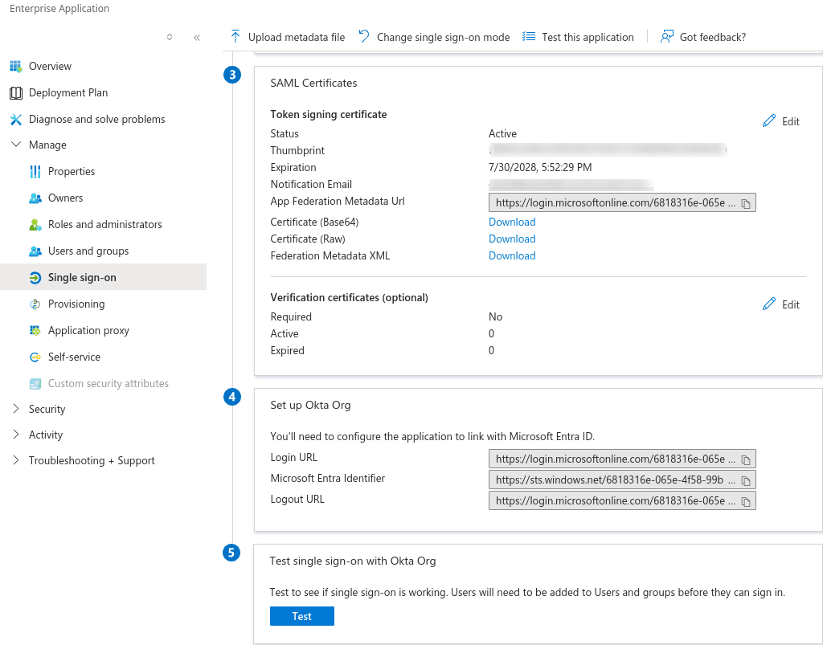This screenshot has width=823, height=645.
Task: Open the Overview page icon
Action: coord(16,66)
